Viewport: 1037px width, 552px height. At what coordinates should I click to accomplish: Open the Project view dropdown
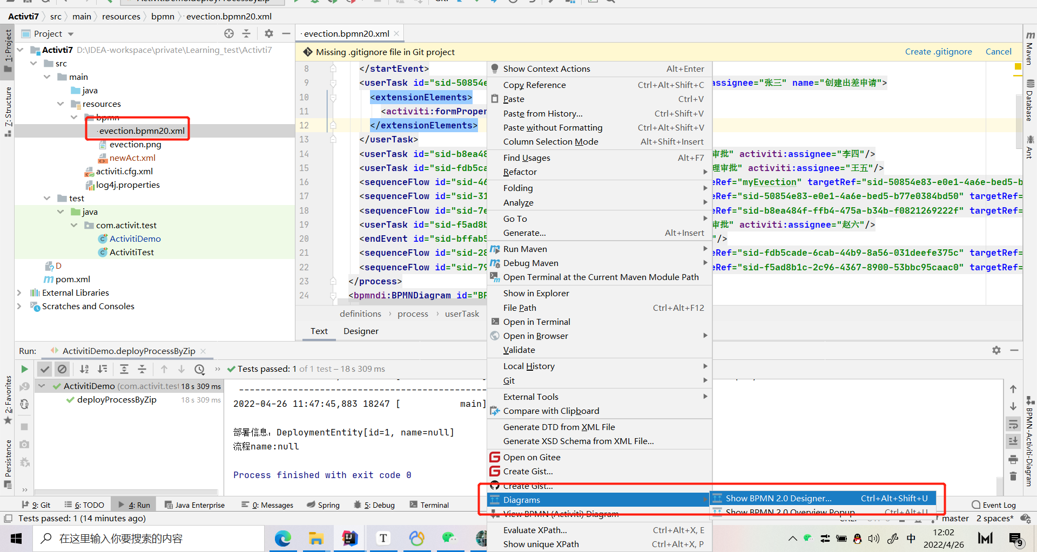(71, 34)
